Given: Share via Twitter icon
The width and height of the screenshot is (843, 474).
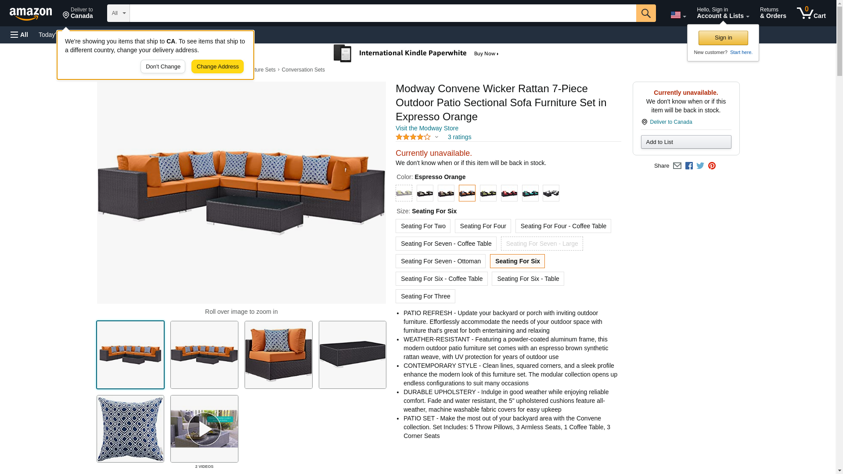Looking at the screenshot, I should [700, 166].
